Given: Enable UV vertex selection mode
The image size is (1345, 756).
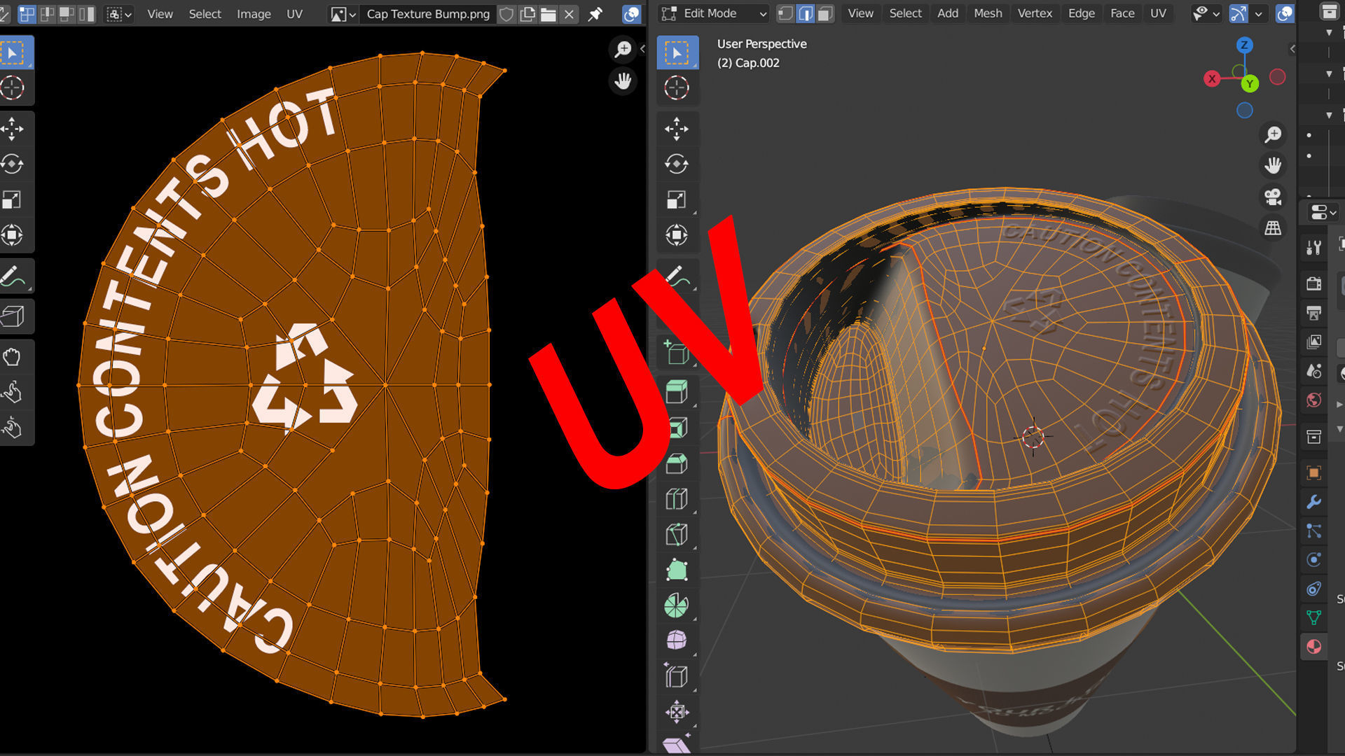Looking at the screenshot, I should tap(27, 14).
